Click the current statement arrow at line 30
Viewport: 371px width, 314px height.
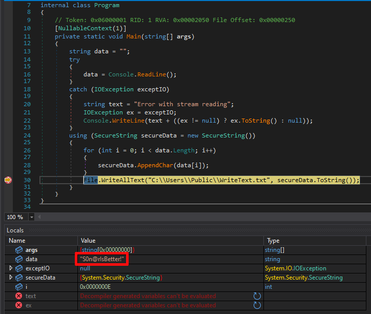tap(8, 180)
